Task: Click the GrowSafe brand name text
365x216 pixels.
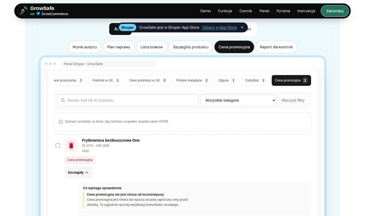Action: (x=42, y=8)
